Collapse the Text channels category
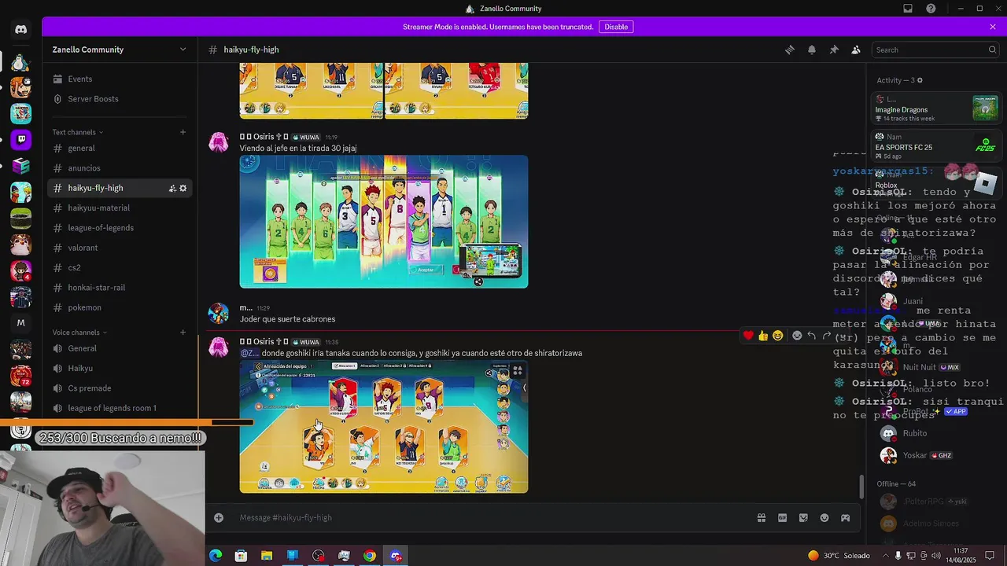Viewport: 1007px width, 566px height. tap(77, 132)
